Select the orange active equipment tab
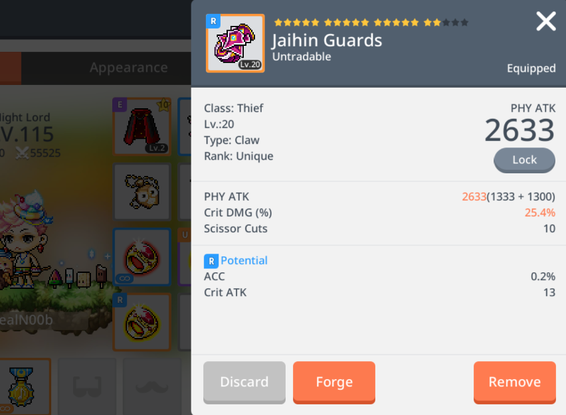The image size is (566, 415). click(x=11, y=68)
